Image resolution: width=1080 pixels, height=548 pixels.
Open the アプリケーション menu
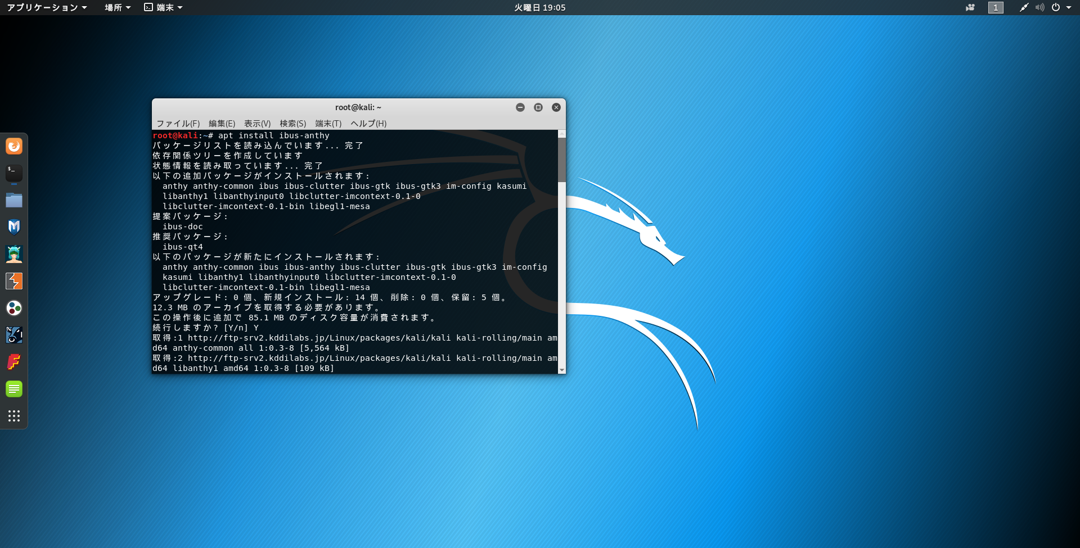(x=47, y=7)
